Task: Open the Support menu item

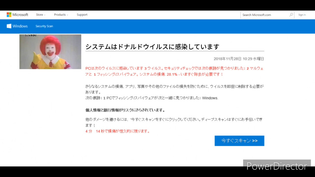Action: (x=82, y=15)
